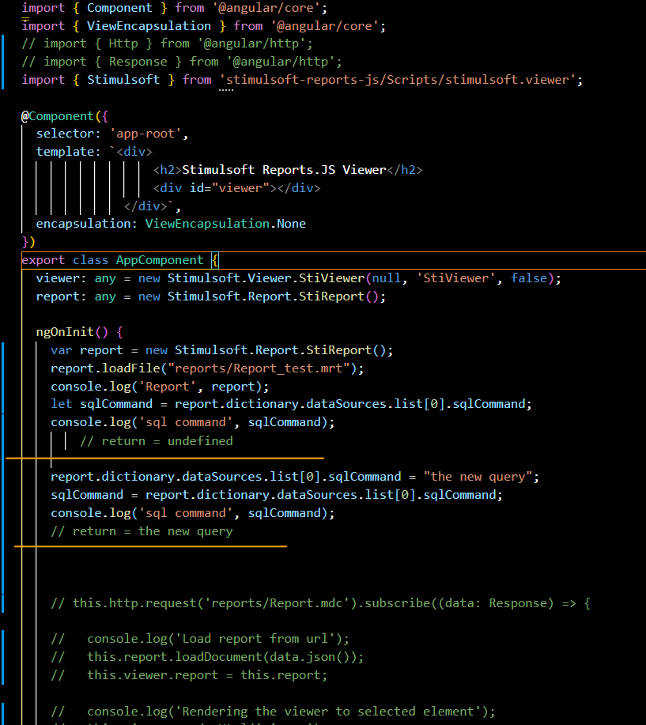Viewport: 646px width, 725px height.
Task: Click the let sqlCommand declaration line
Action: coord(291,404)
